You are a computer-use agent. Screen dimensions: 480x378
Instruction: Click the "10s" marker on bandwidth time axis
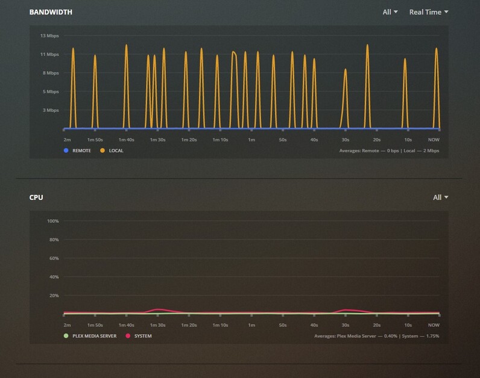(408, 140)
